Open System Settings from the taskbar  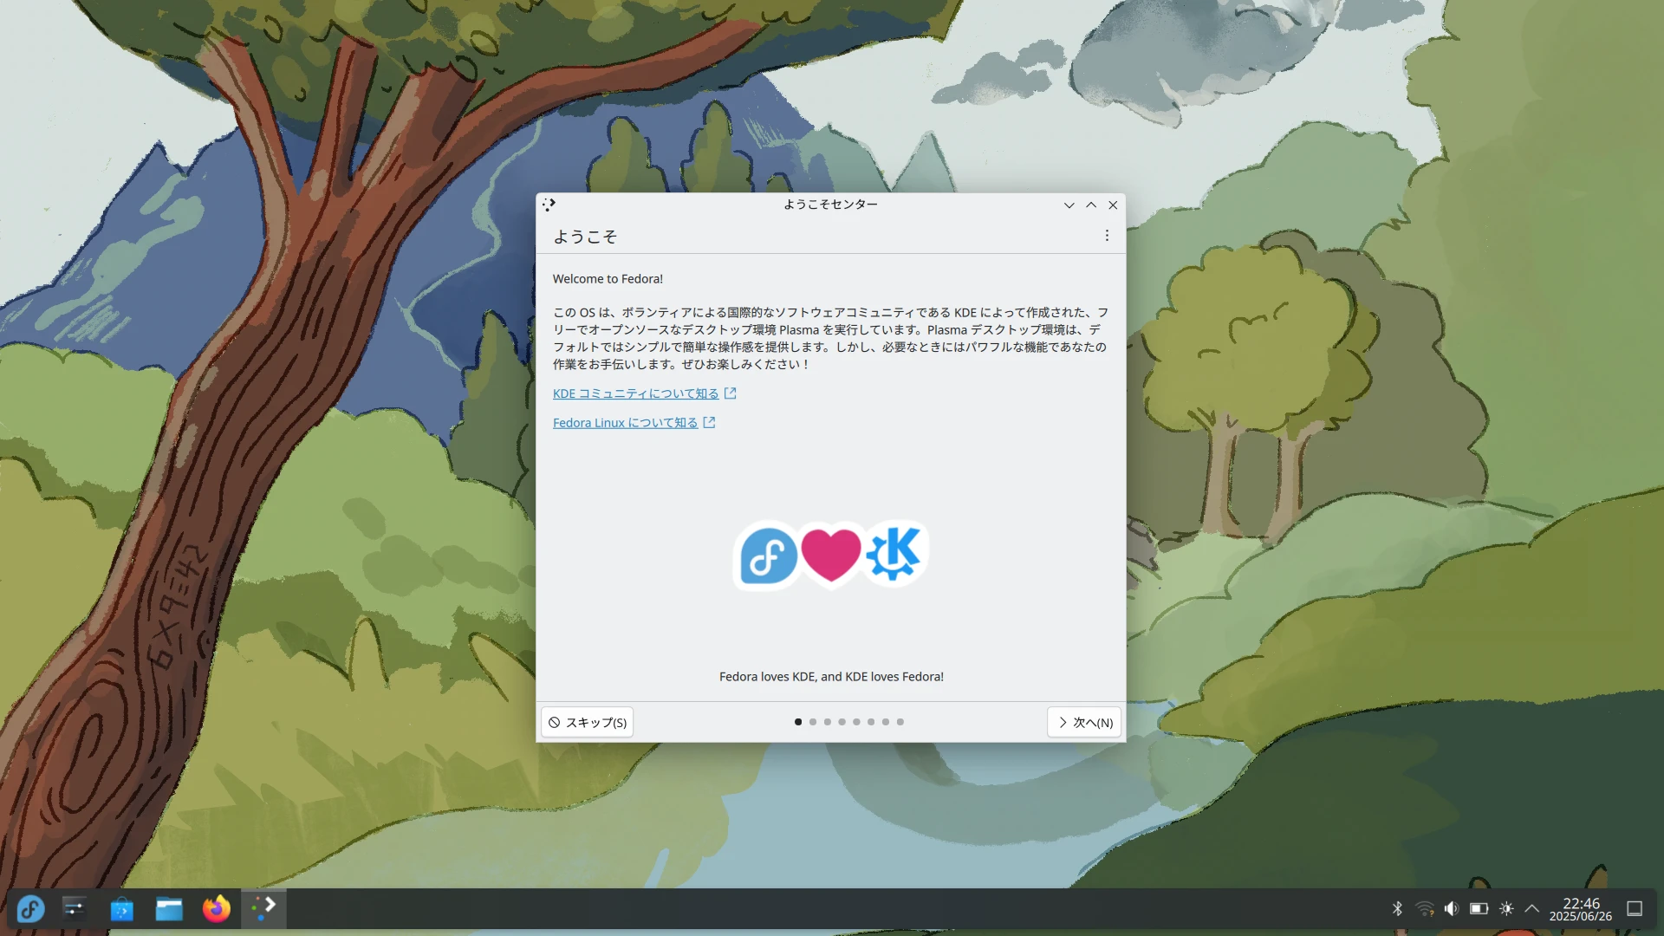[75, 908]
